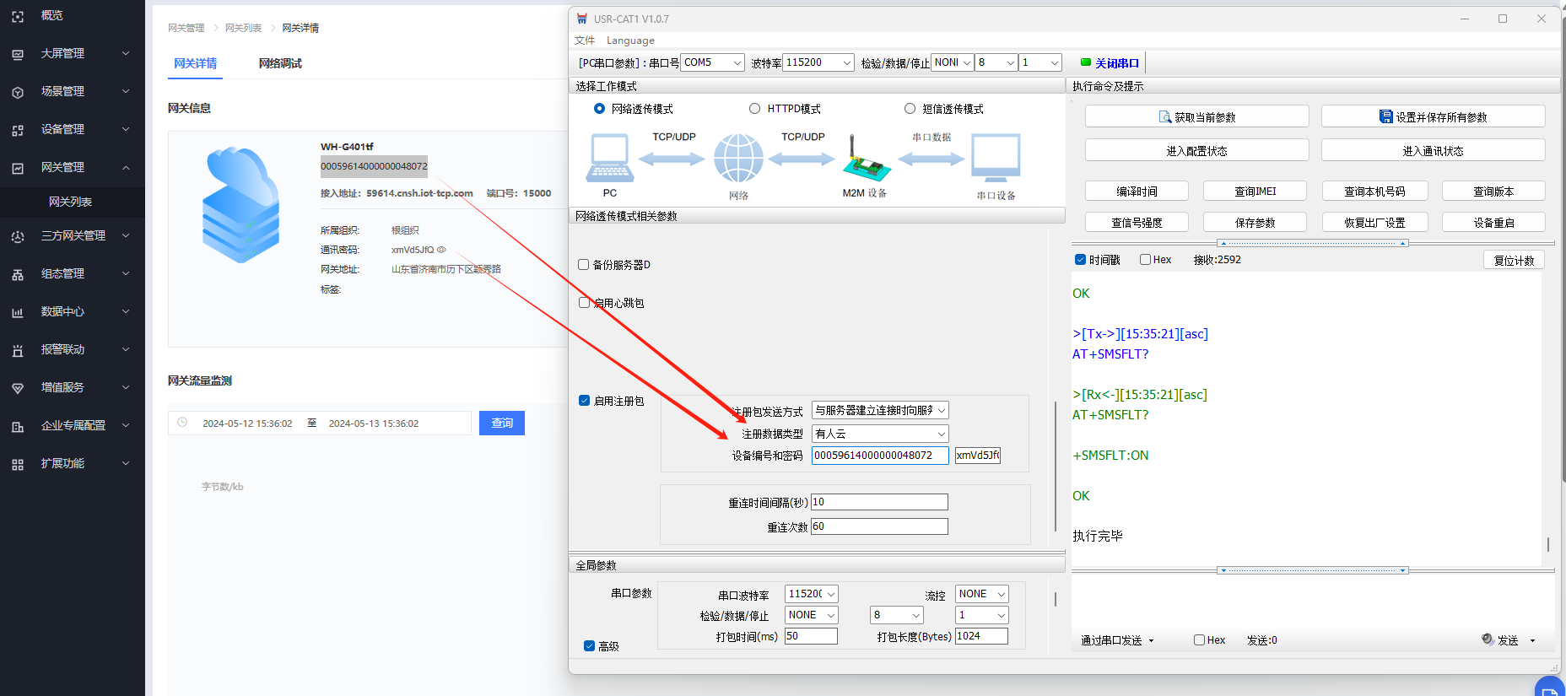Click the scene management cube icon
The width and height of the screenshot is (1566, 696).
(18, 92)
